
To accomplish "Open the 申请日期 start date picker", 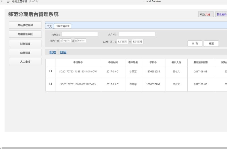I will click(65, 41).
